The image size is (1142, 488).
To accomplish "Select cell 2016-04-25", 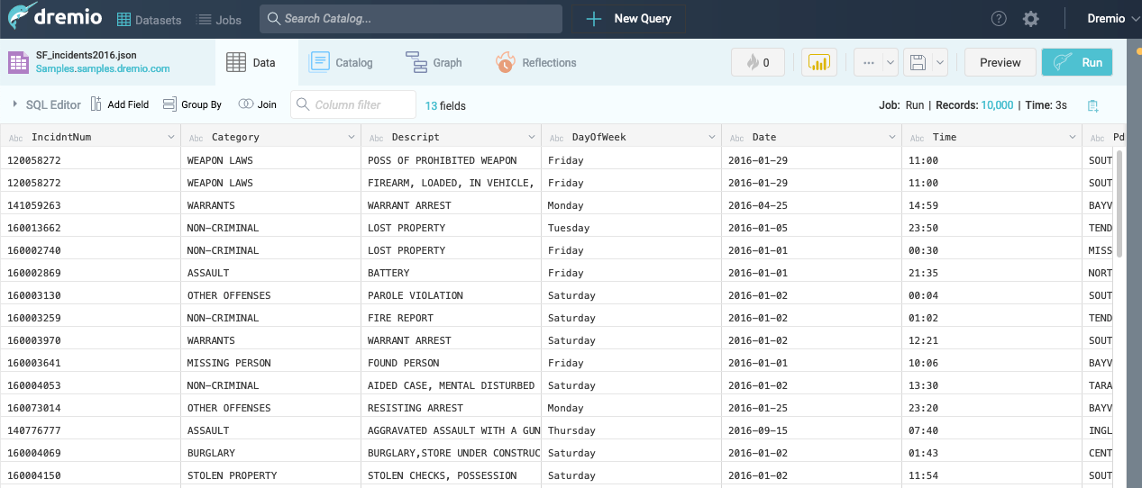I will [x=811, y=205].
